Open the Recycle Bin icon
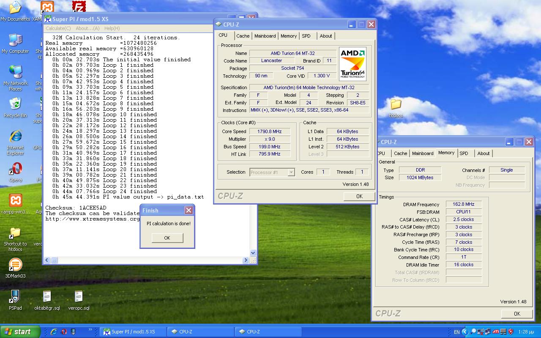The image size is (541, 338). tap(15, 108)
